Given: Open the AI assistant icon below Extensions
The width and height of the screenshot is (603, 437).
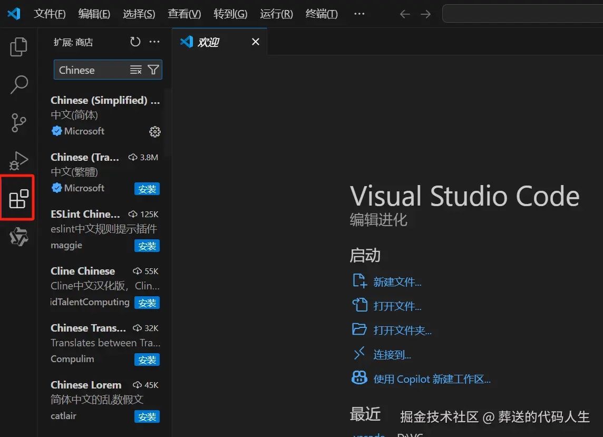Looking at the screenshot, I should click(18, 236).
